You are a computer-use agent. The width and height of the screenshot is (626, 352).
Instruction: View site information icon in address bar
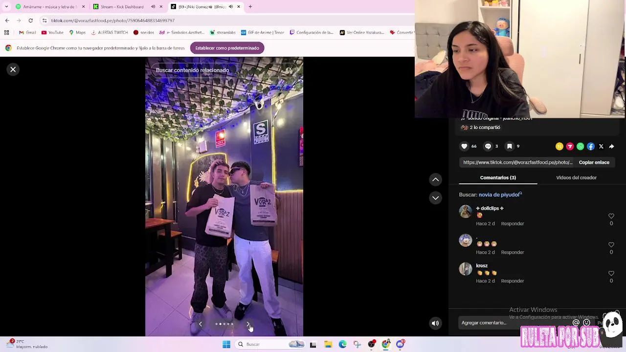pyautogui.click(x=45, y=21)
